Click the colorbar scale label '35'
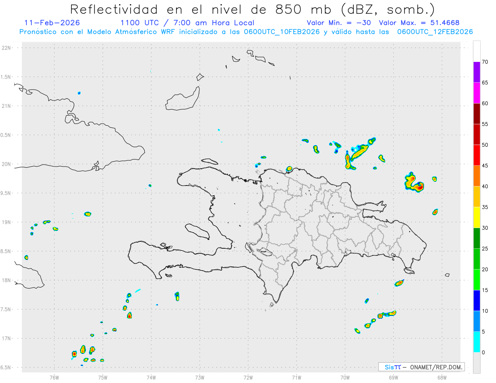 (x=485, y=207)
